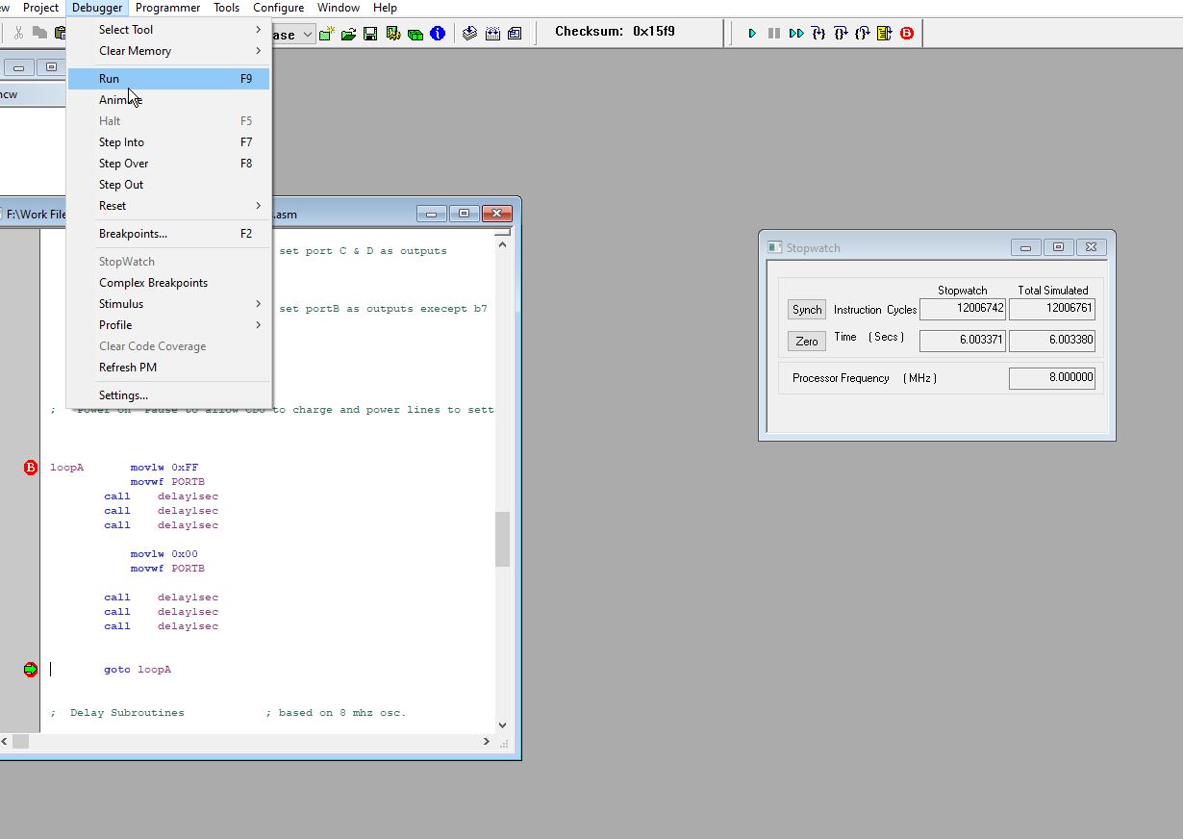The height and width of the screenshot is (839, 1183).
Task: Click the toolbar icon right of Build All
Action: (515, 34)
